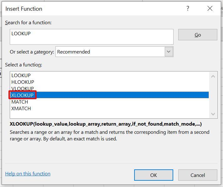Select the highlighted XLOOKUP function

22,95
